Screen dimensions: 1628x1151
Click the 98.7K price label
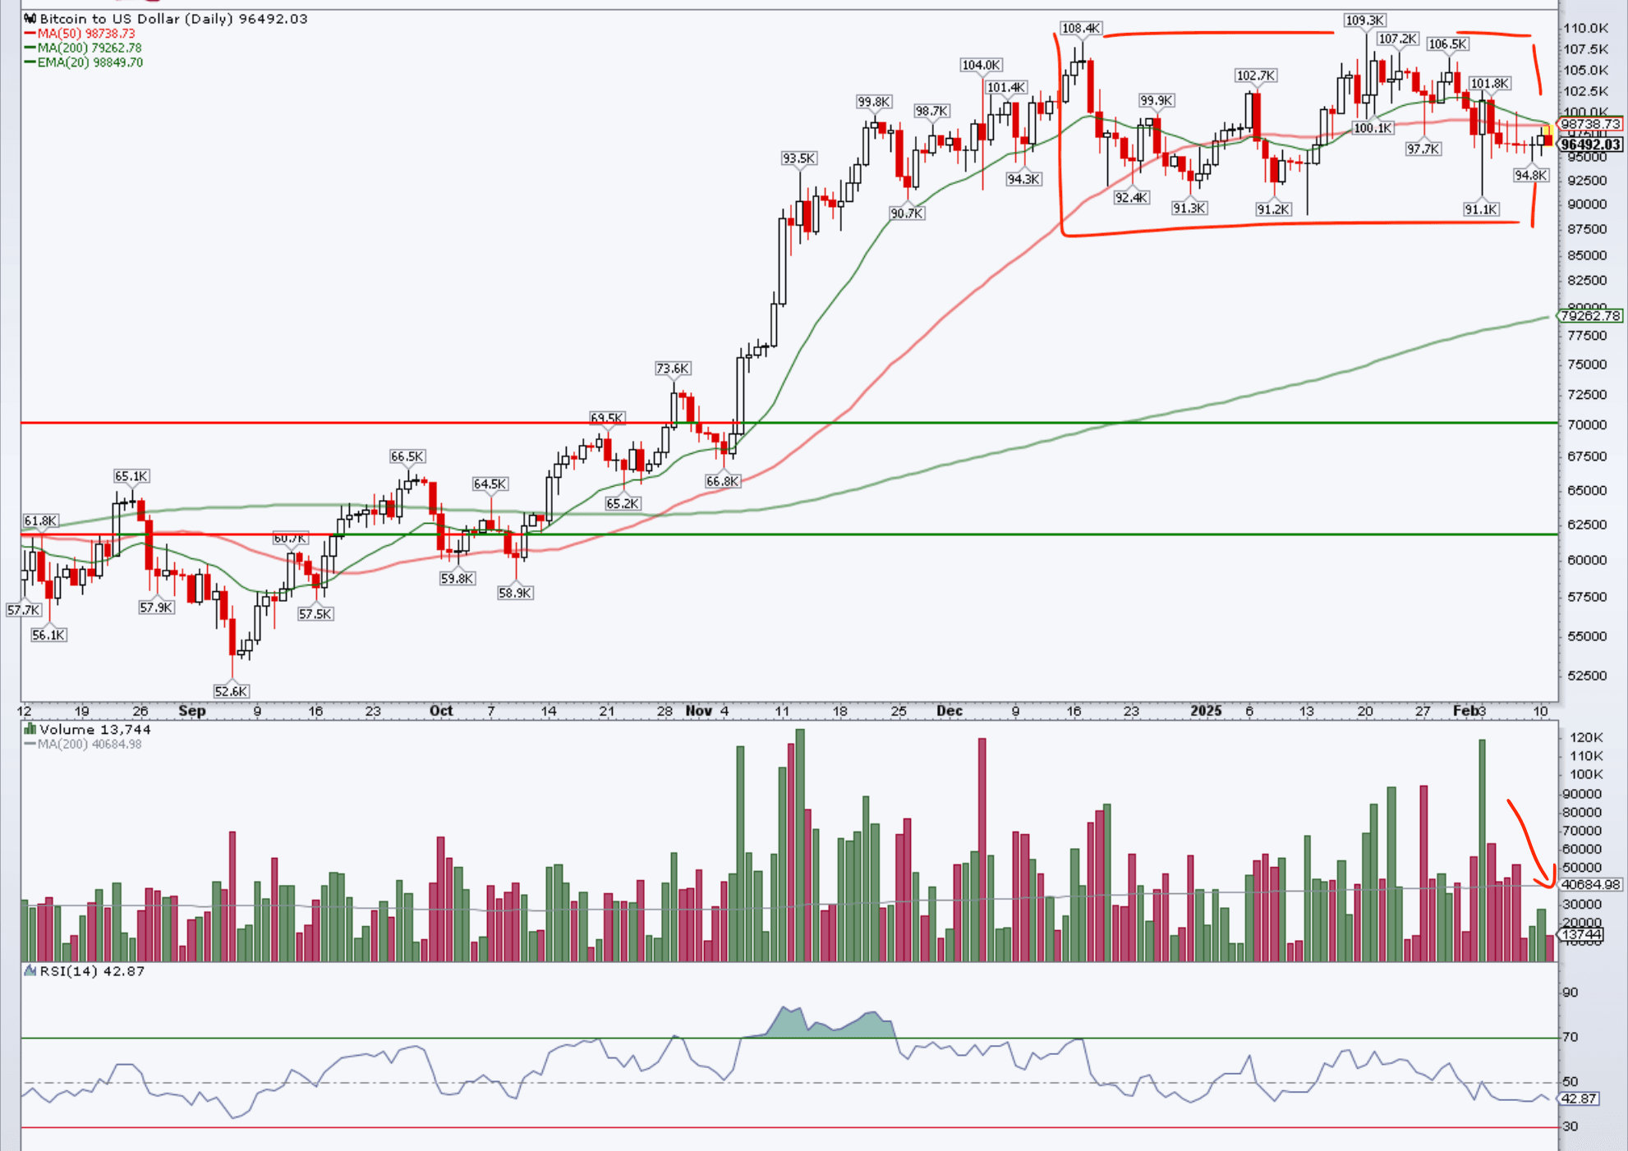coord(932,111)
